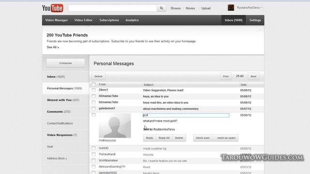Check the 'heya read this' message checkbox
This screenshot has width=310, height=174.
(x=93, y=102)
